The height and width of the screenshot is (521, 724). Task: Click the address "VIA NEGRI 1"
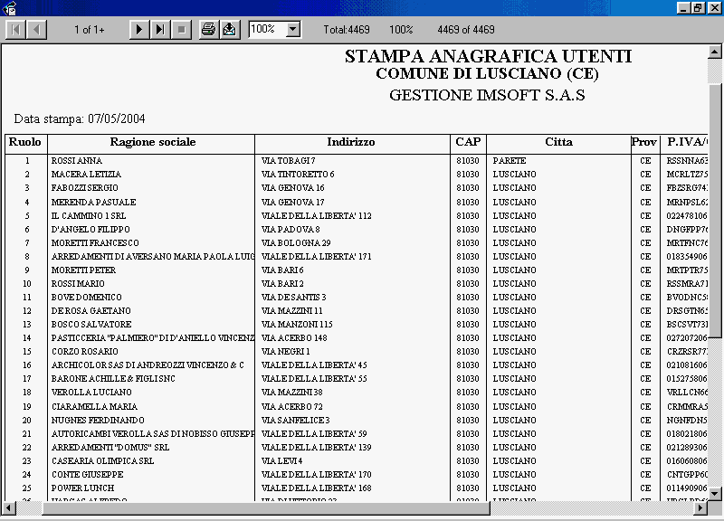(285, 352)
